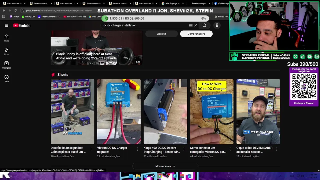This screenshot has height=180, width=320.
Task: Click the page scrollbar down arrow
Action: tap(318, 171)
